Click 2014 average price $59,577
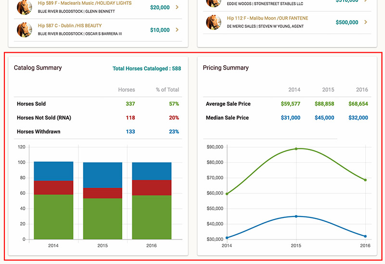The image size is (385, 264). (291, 104)
